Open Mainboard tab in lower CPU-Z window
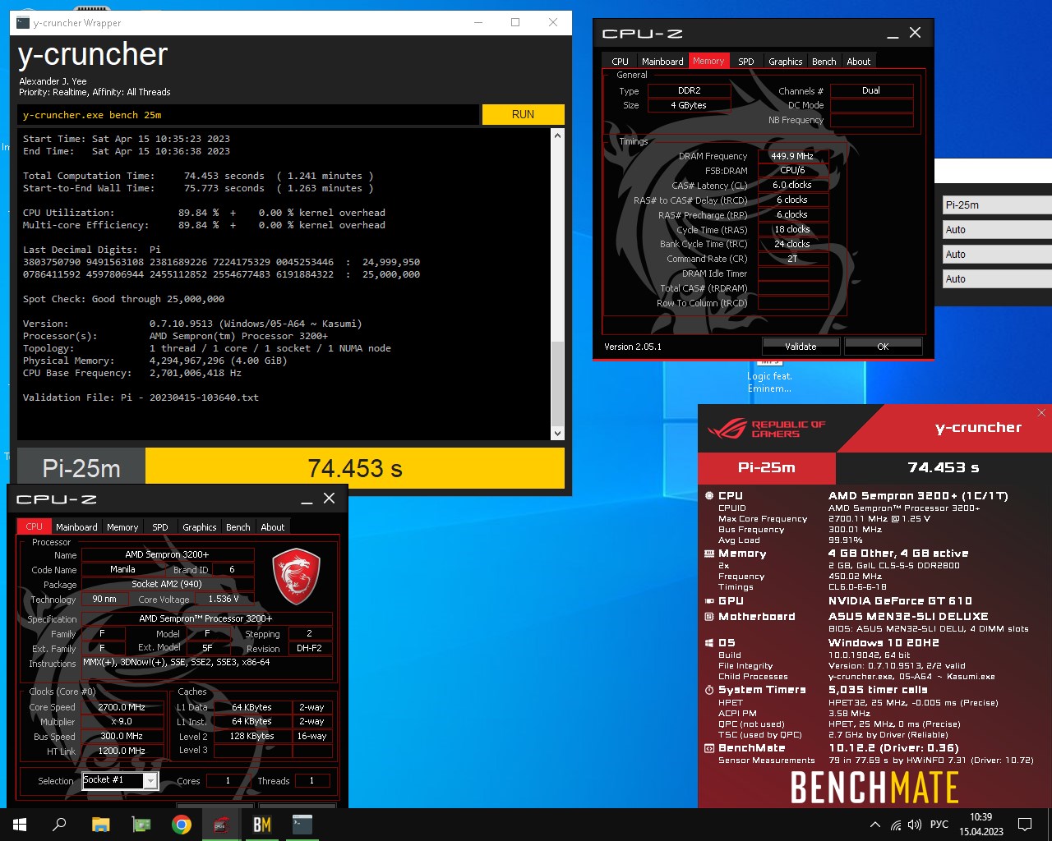 [x=76, y=527]
